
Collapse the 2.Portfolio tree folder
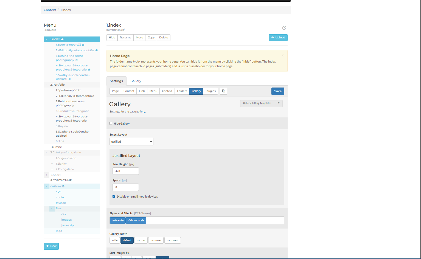tap(46, 85)
